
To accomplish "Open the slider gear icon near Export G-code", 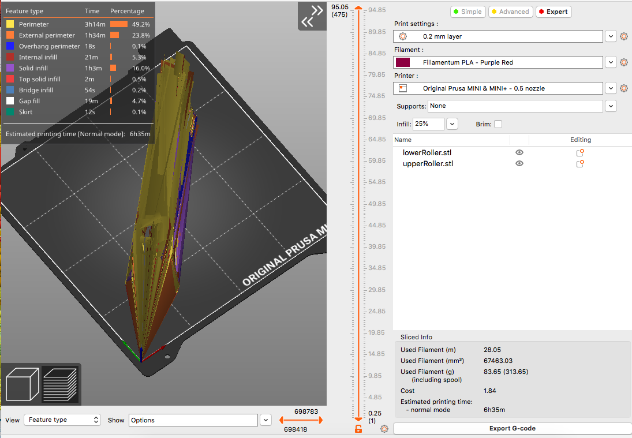I will point(384,429).
